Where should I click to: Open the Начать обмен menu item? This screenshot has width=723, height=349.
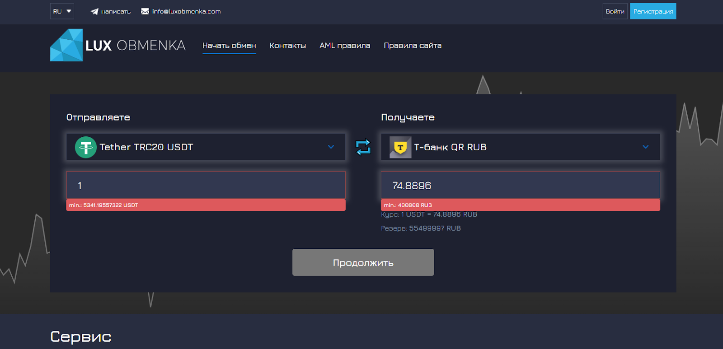click(x=229, y=46)
